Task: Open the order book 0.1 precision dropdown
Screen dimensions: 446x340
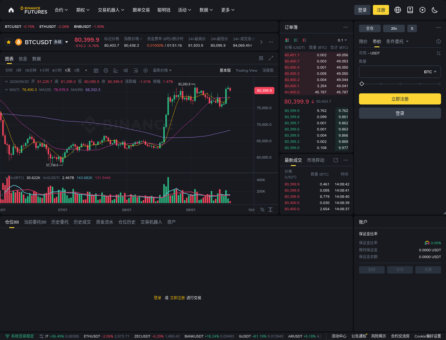Action: click(x=342, y=40)
